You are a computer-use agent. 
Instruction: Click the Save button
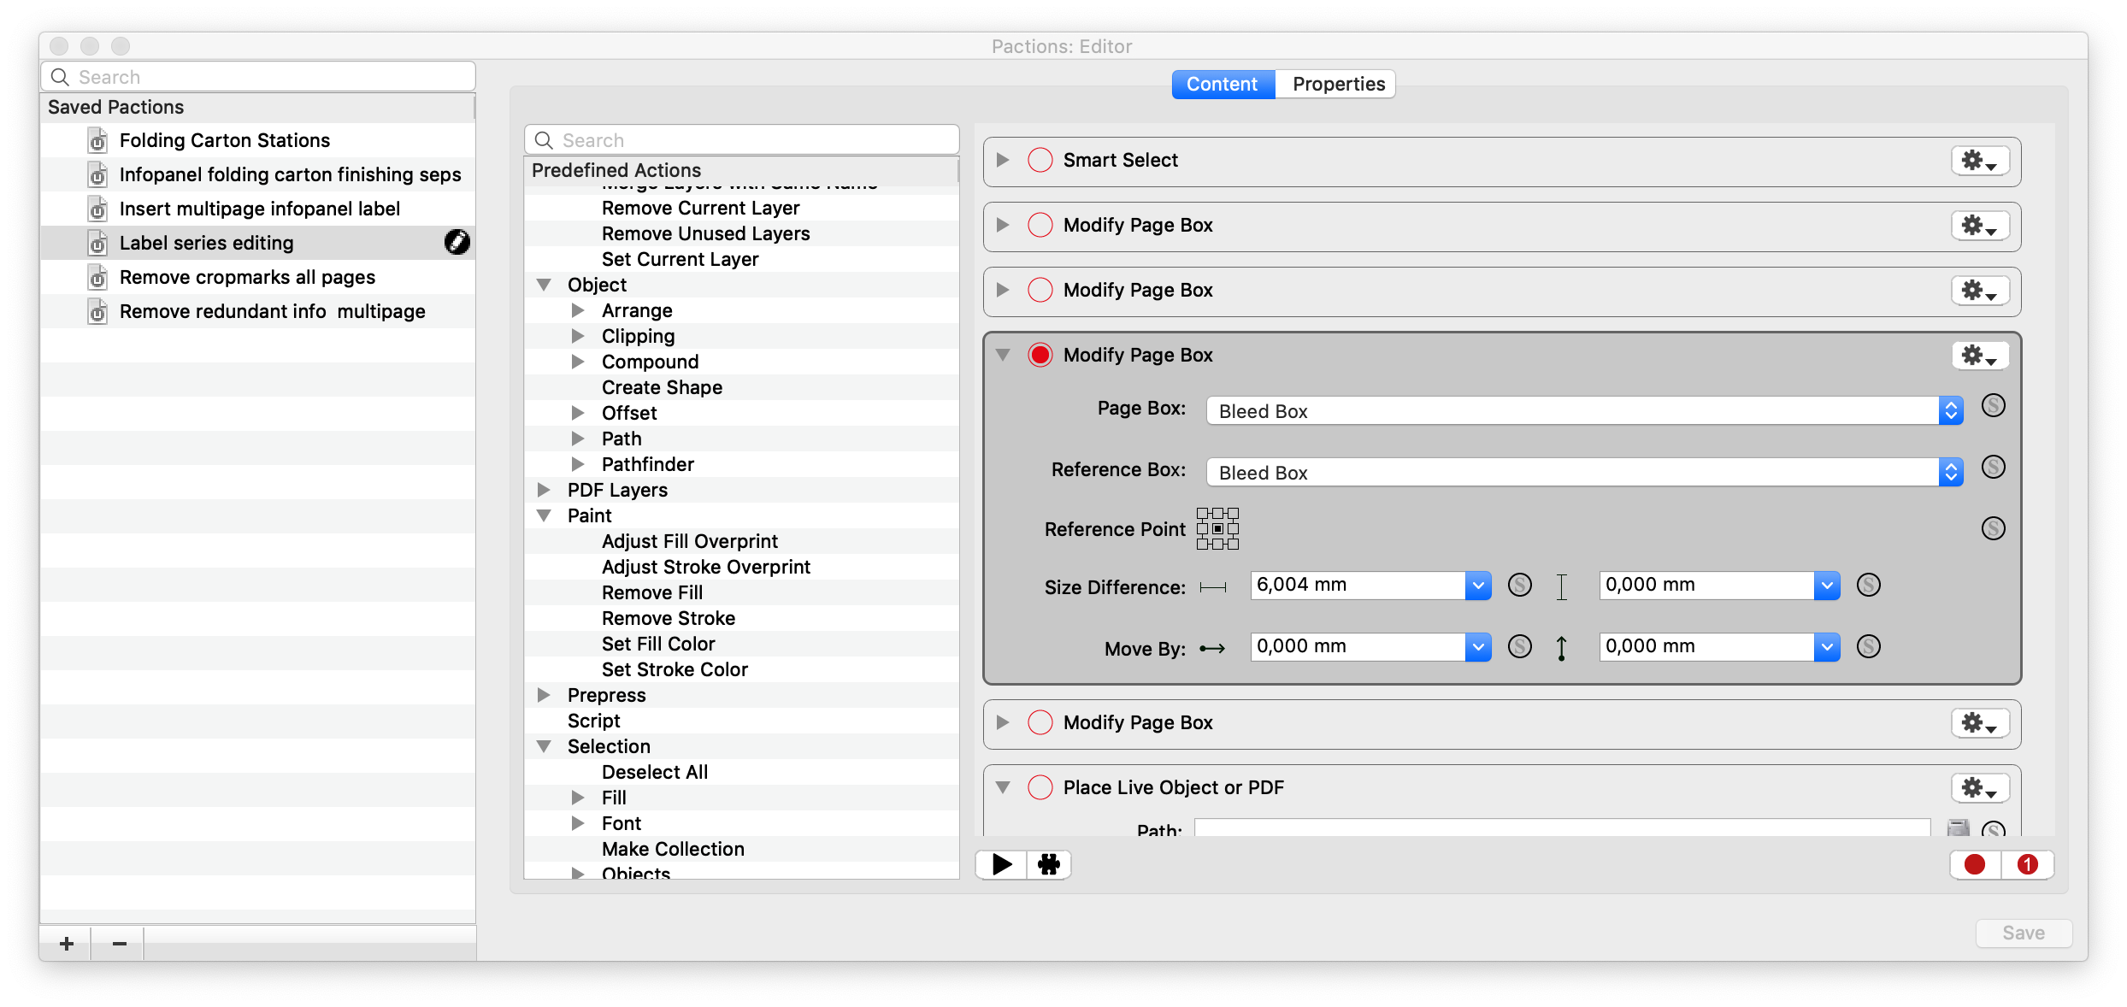tap(2023, 933)
